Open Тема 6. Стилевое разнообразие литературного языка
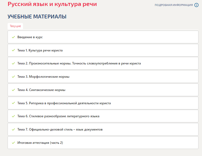 [x=103, y=116]
